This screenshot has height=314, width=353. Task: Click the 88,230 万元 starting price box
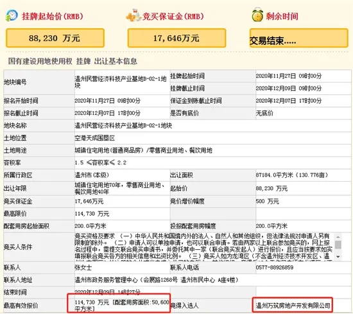pos(55,38)
